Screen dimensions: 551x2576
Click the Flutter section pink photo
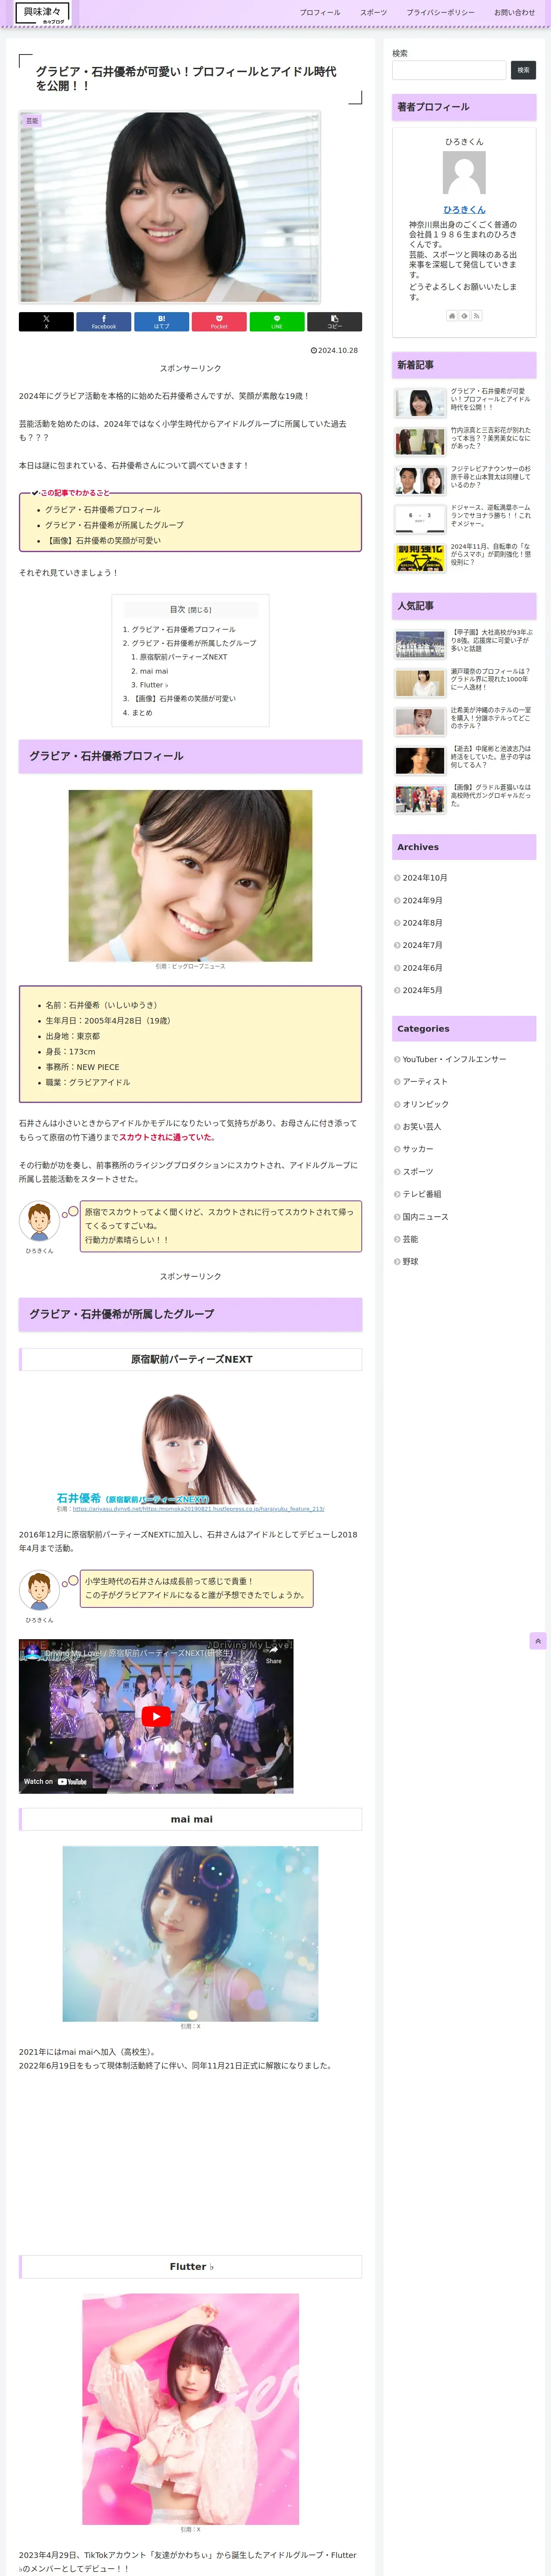pos(190,2409)
